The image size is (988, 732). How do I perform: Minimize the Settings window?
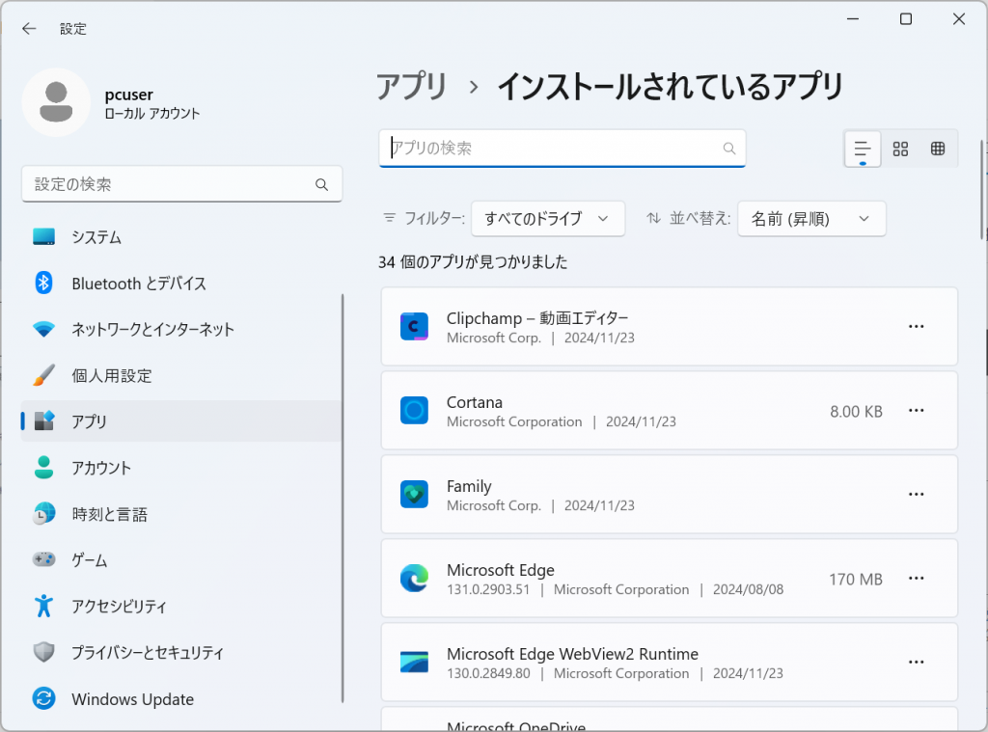[853, 19]
